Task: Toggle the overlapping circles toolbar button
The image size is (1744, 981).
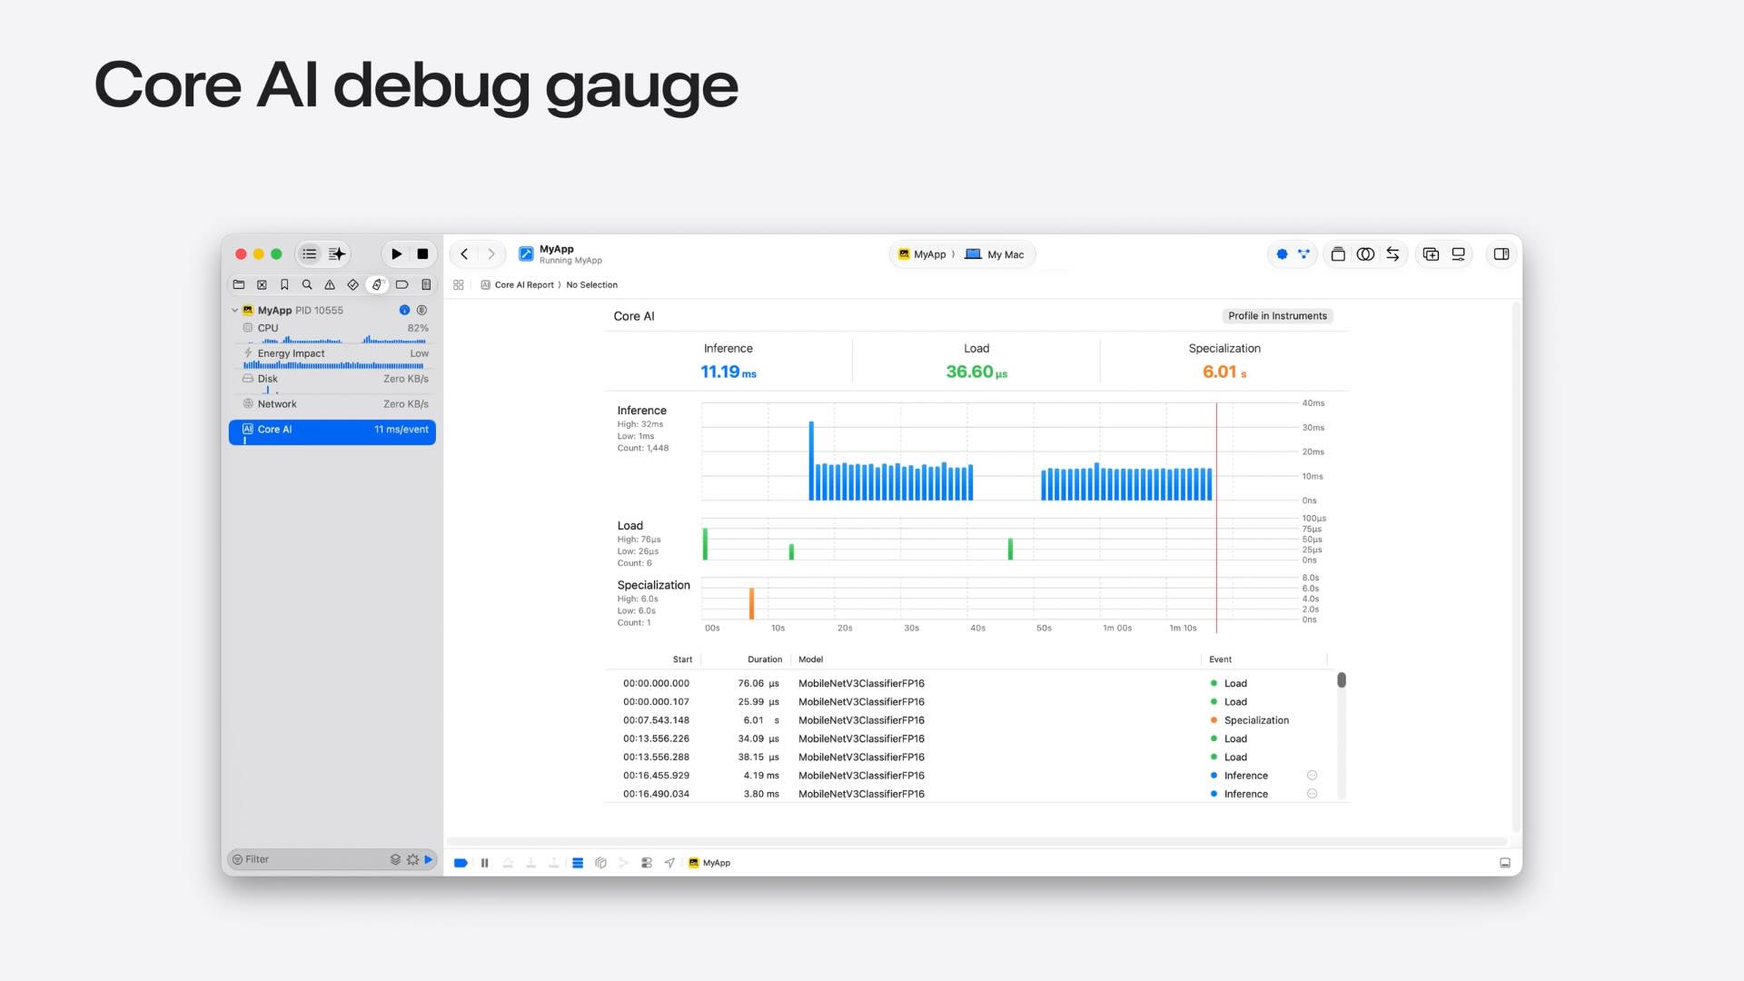Action: tap(1365, 254)
